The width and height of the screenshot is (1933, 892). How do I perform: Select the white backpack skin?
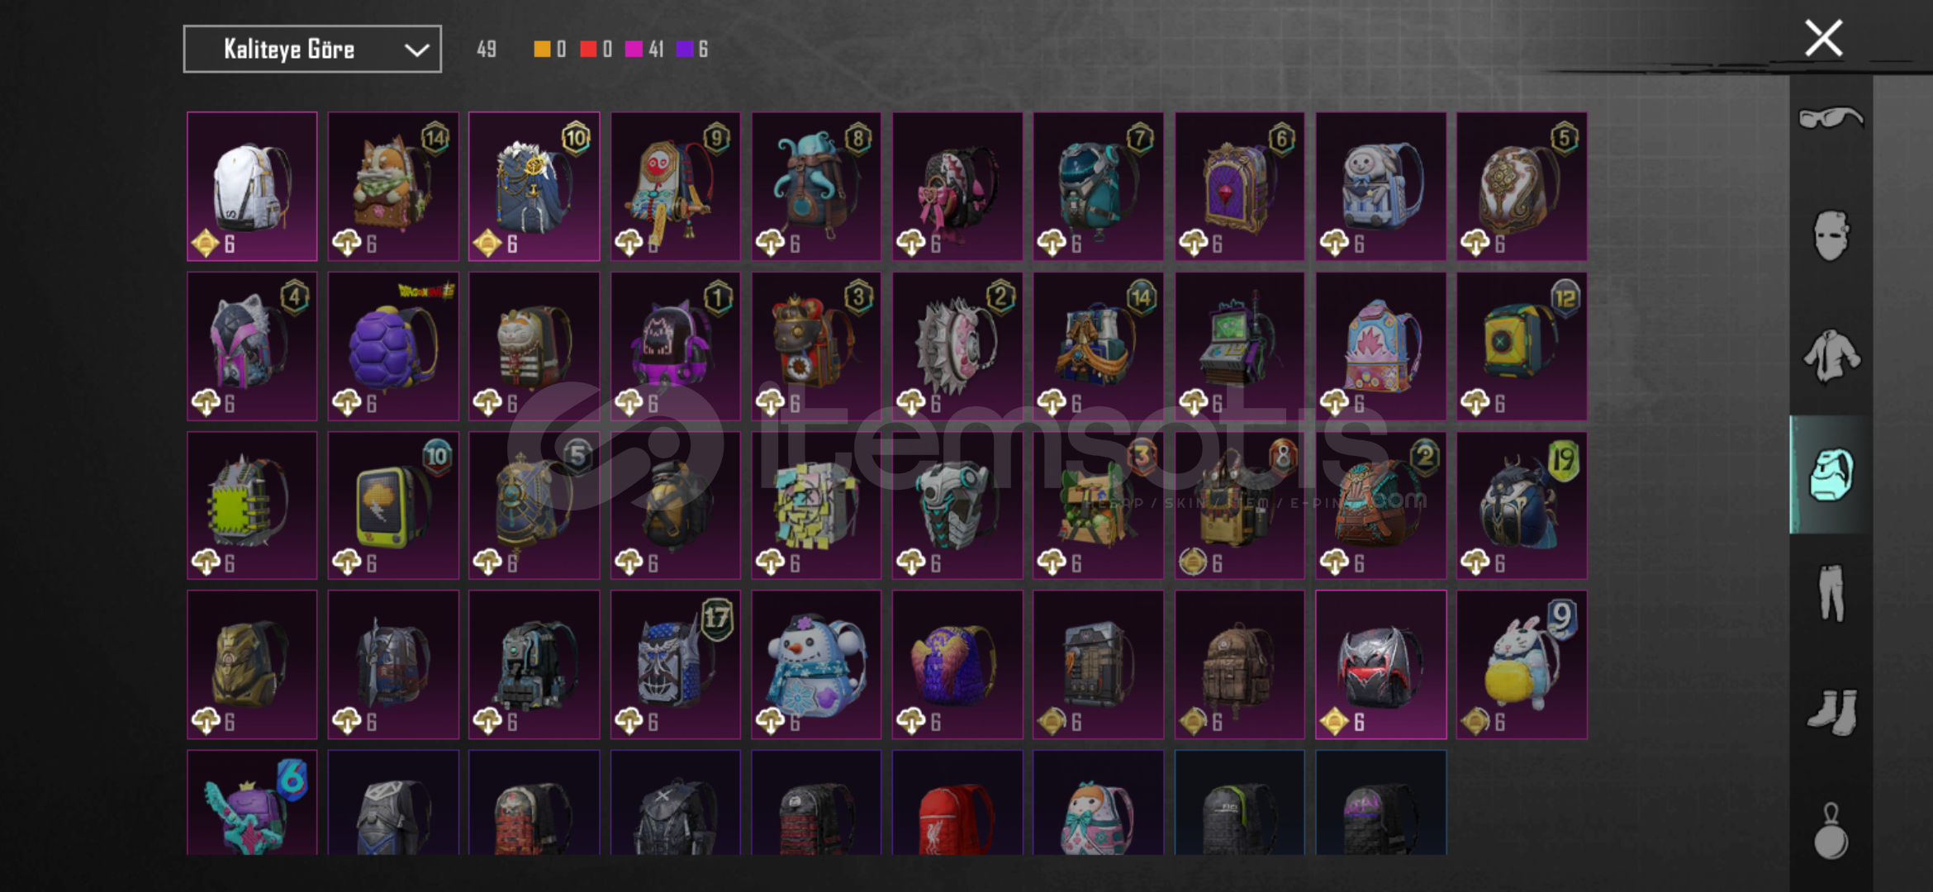click(252, 187)
